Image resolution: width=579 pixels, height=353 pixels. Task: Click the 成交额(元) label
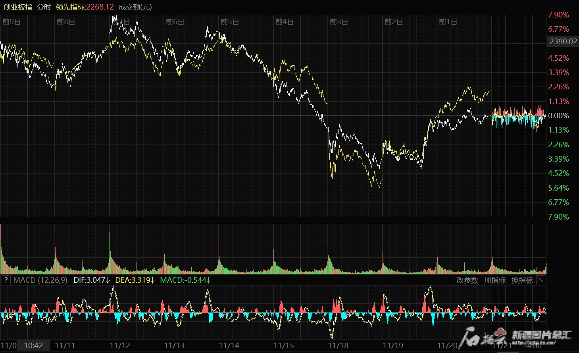point(135,7)
